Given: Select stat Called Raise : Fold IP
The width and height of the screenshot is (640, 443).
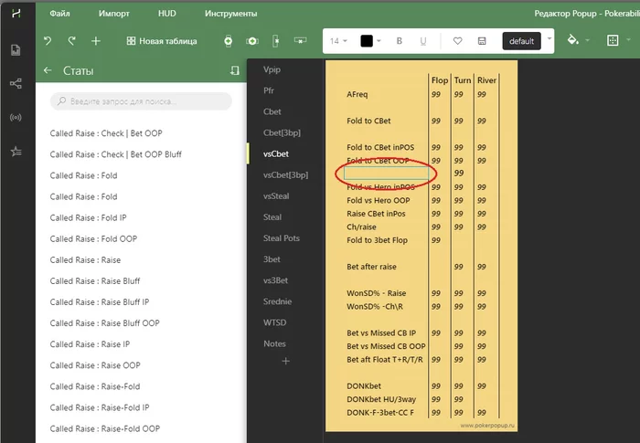Looking at the screenshot, I should tap(88, 217).
